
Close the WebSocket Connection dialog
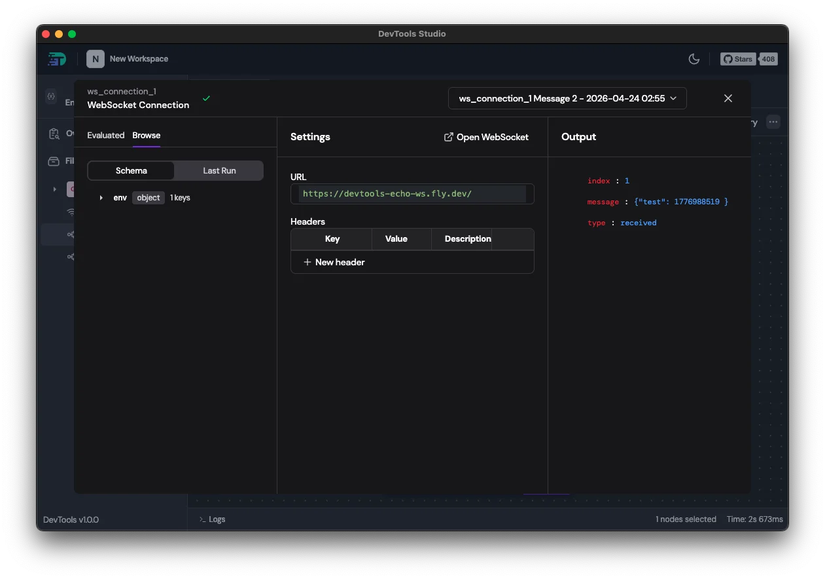(728, 98)
